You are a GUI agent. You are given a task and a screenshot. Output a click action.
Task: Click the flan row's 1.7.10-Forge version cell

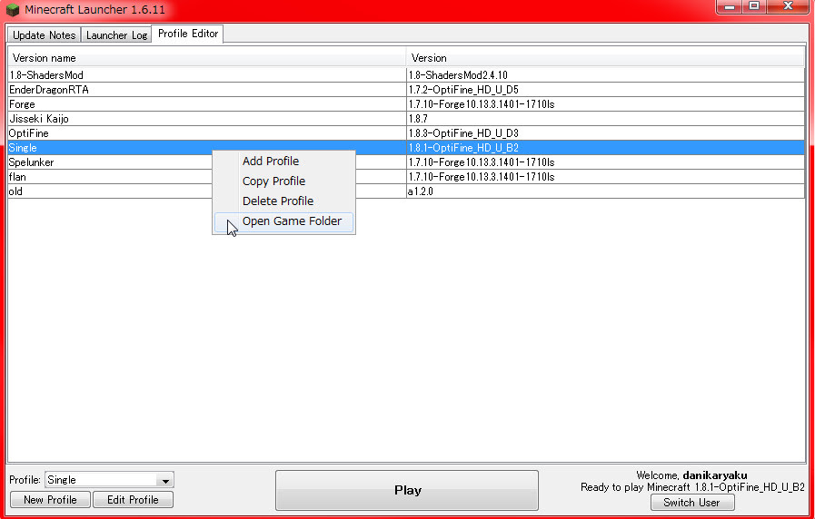(x=605, y=177)
